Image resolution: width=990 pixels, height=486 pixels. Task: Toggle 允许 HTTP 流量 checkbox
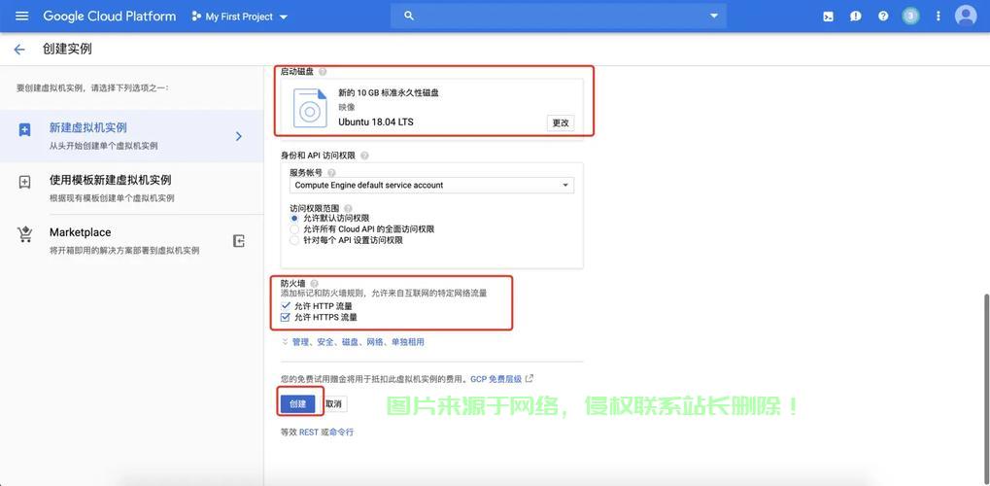(286, 306)
